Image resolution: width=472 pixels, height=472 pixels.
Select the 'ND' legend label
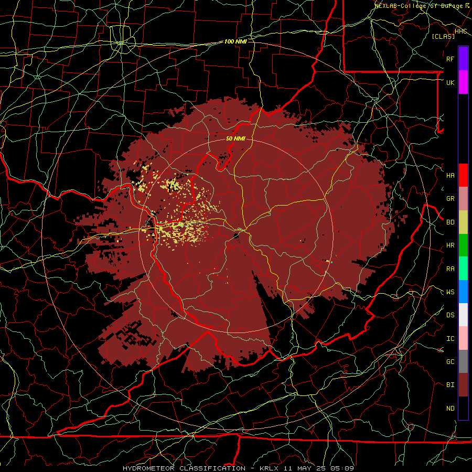(x=450, y=409)
